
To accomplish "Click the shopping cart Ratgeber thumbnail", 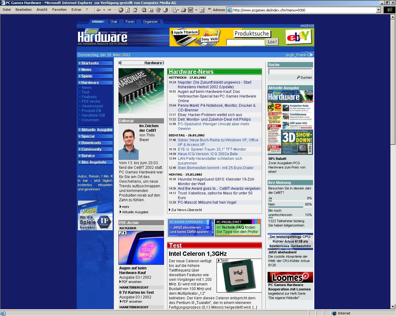I will pos(141,248).
